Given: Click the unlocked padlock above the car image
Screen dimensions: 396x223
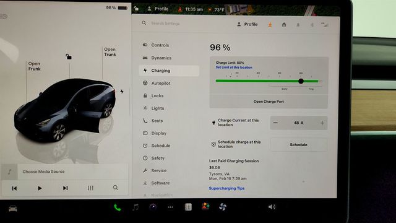Looking at the screenshot, I should pos(69,56).
